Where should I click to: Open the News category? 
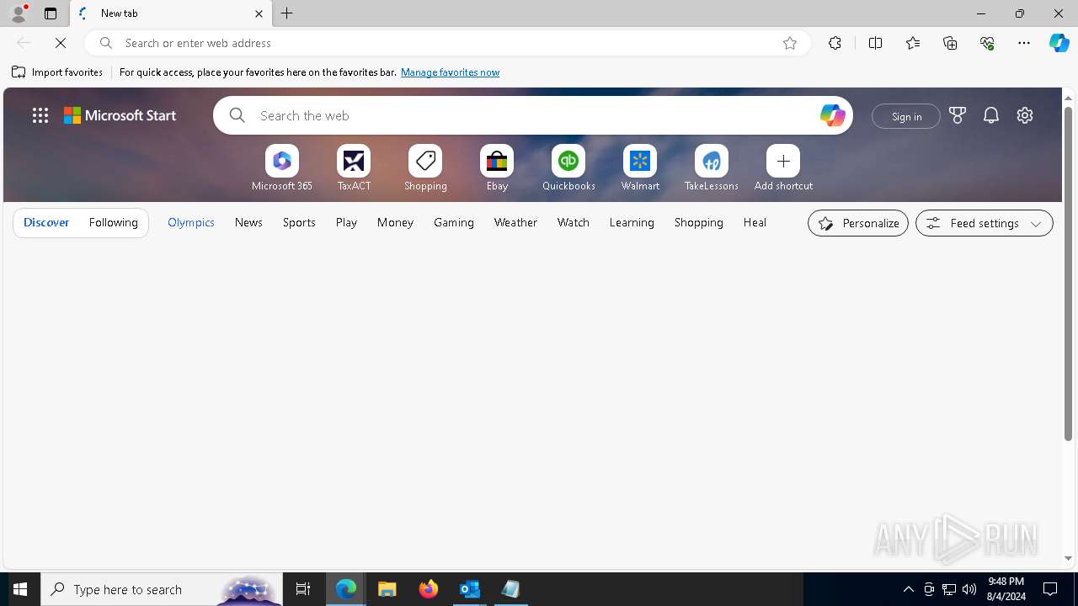(248, 222)
